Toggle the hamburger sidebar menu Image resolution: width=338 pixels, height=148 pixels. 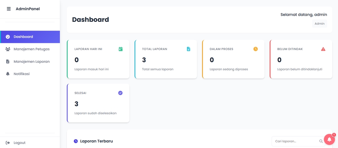click(x=9, y=9)
